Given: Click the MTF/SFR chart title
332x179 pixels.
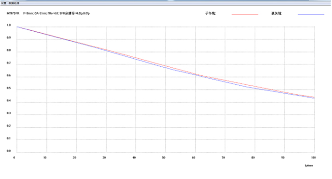Looking at the screenshot, I should point(13,13).
